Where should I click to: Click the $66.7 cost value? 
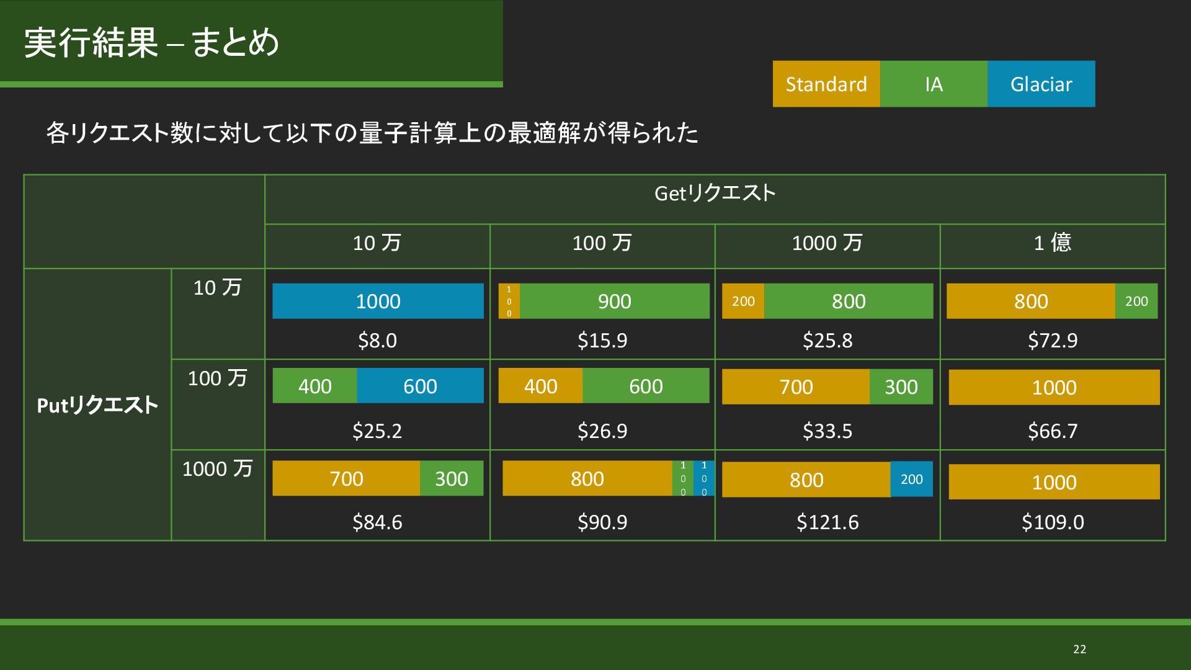(x=1052, y=431)
